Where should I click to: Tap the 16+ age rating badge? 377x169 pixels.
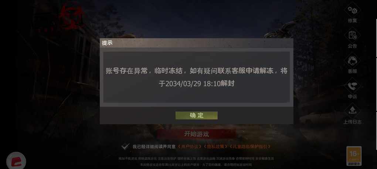[354, 156]
